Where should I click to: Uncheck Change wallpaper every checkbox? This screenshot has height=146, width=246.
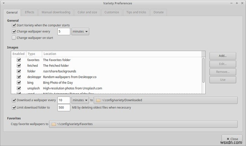[14, 32]
